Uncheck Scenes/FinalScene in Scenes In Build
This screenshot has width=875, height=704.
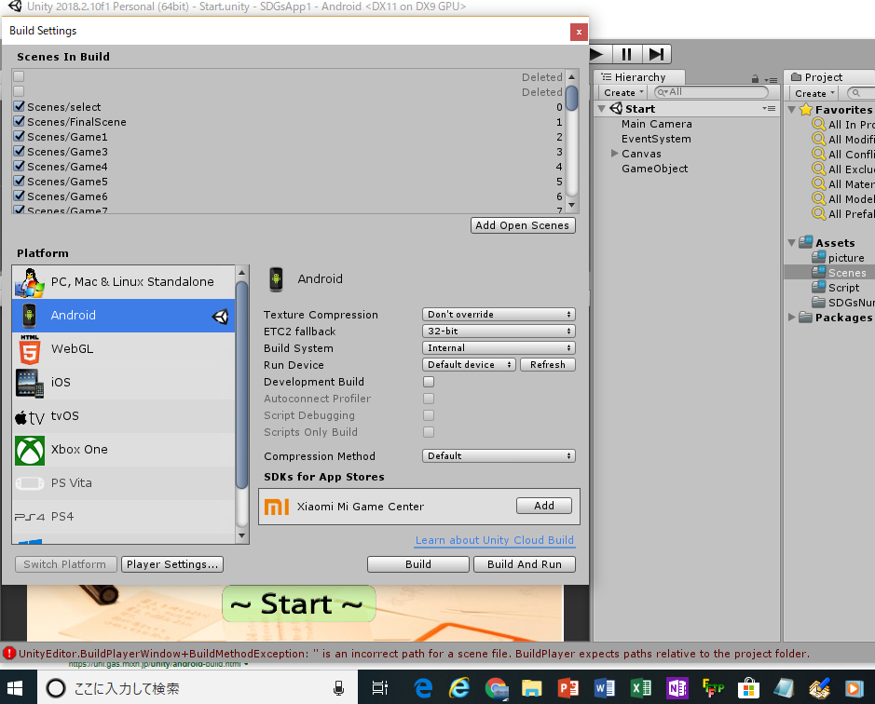[21, 122]
